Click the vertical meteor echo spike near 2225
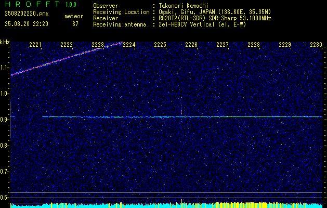Screen dimensions: 327x208 181,111
